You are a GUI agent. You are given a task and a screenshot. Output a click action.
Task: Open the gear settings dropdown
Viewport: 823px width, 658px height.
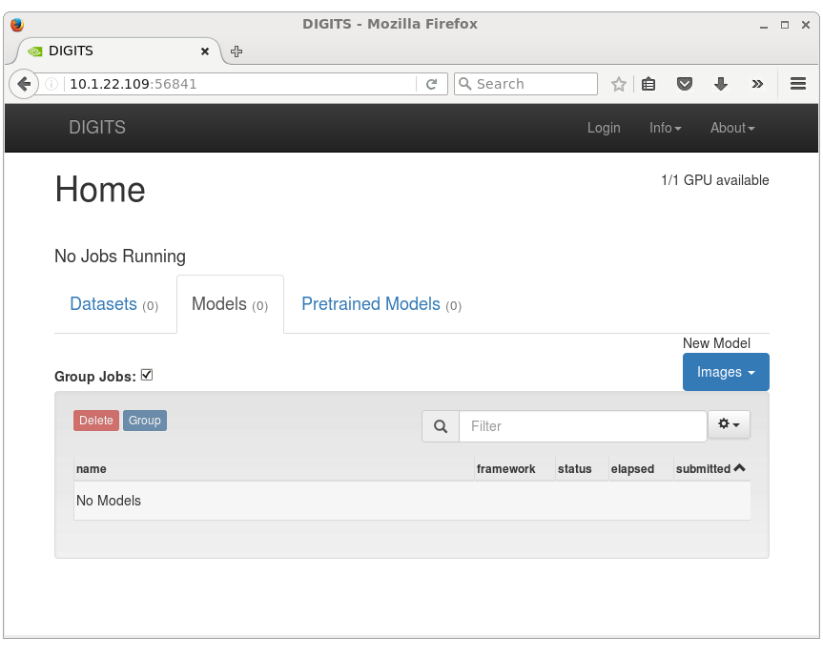[x=729, y=424]
